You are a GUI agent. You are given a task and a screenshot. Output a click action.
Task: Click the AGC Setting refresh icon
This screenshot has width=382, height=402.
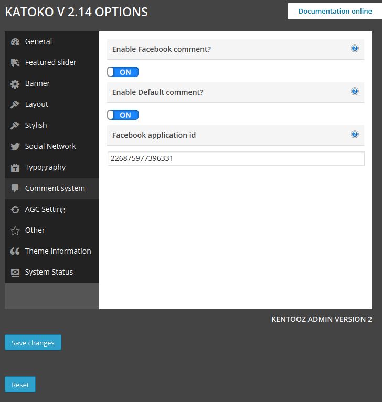tap(15, 210)
